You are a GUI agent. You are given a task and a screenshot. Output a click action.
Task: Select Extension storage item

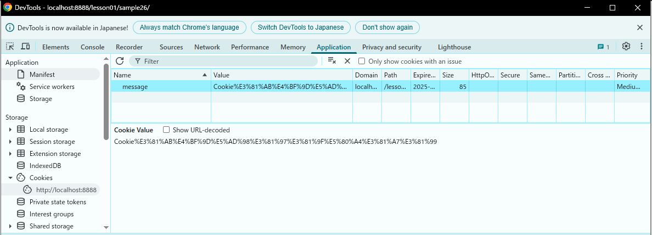[x=55, y=154]
